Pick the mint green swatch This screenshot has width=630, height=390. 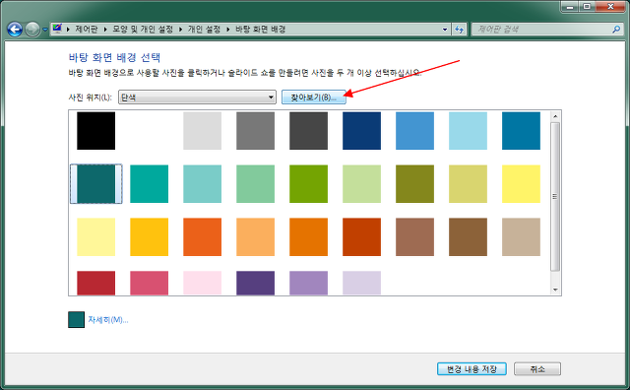pyautogui.click(x=256, y=184)
